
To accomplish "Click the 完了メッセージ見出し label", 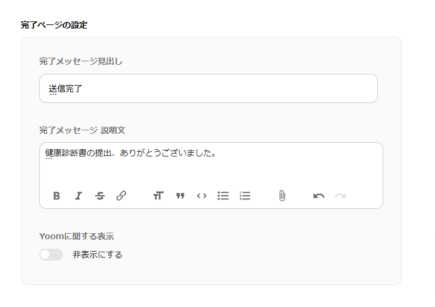I will coord(81,61).
